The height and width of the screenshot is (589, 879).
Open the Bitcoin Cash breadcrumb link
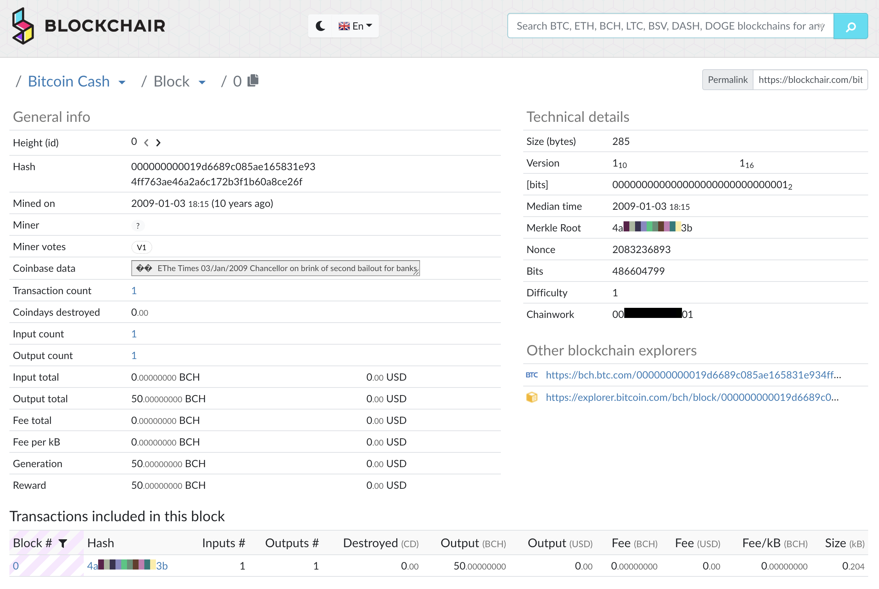click(69, 81)
